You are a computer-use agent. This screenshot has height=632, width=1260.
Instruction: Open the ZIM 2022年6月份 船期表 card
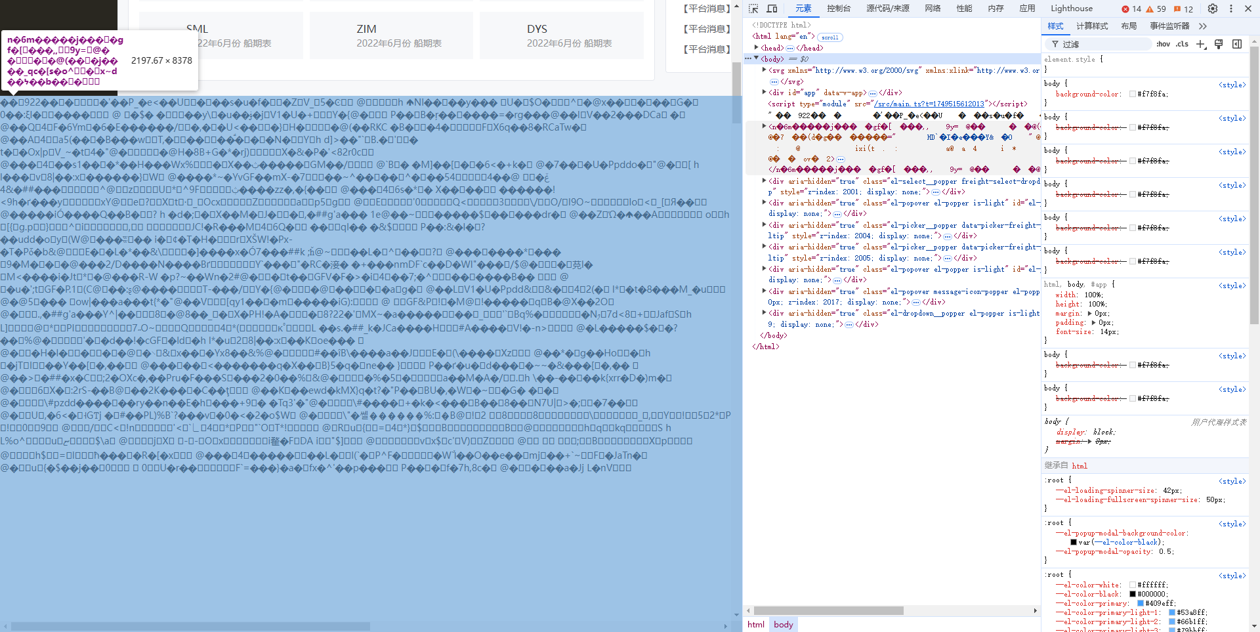point(391,35)
